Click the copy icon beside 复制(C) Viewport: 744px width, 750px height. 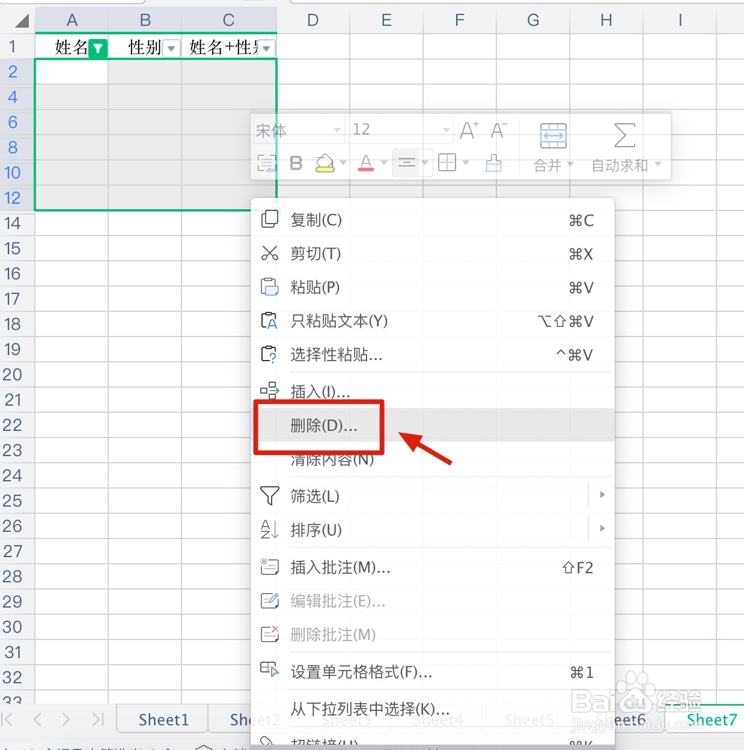coord(269,219)
